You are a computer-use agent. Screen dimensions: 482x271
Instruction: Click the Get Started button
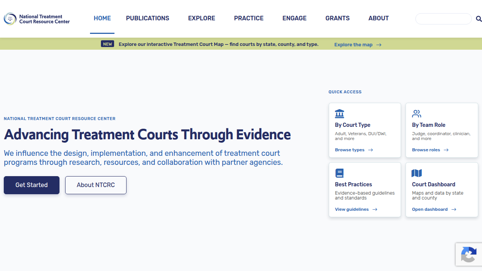coord(32,185)
